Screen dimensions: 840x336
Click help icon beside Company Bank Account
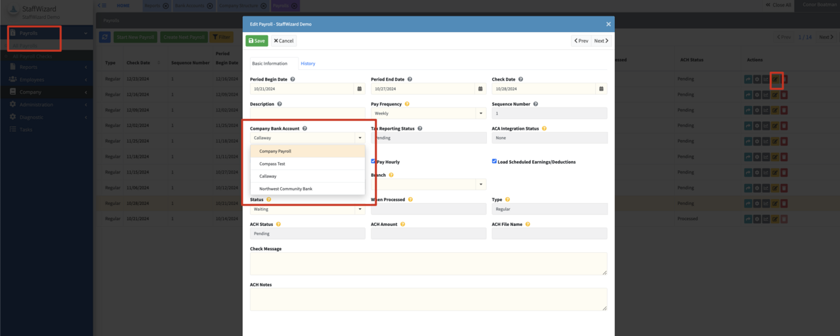[x=304, y=129]
